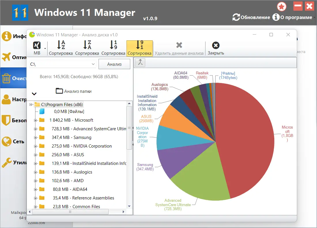Expand the Auslogics folder node
317x228 pixels.
coord(35,172)
